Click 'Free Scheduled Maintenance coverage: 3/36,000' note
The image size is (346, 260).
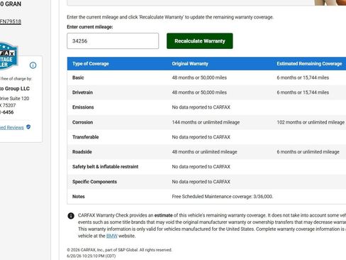tap(223, 197)
